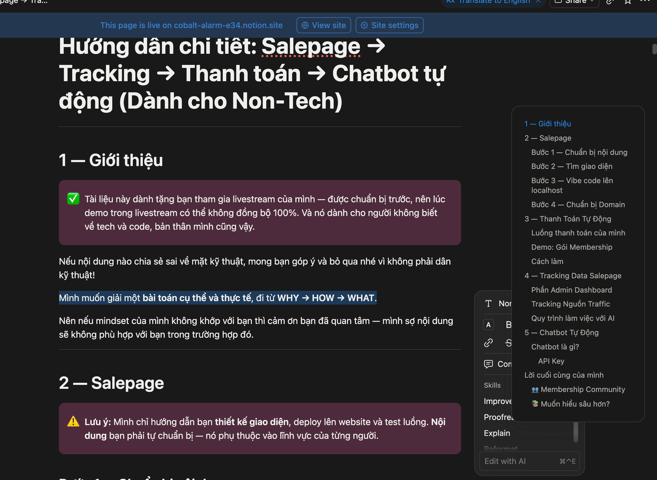Open the text color A button
This screenshot has height=480, width=657.
click(x=489, y=325)
